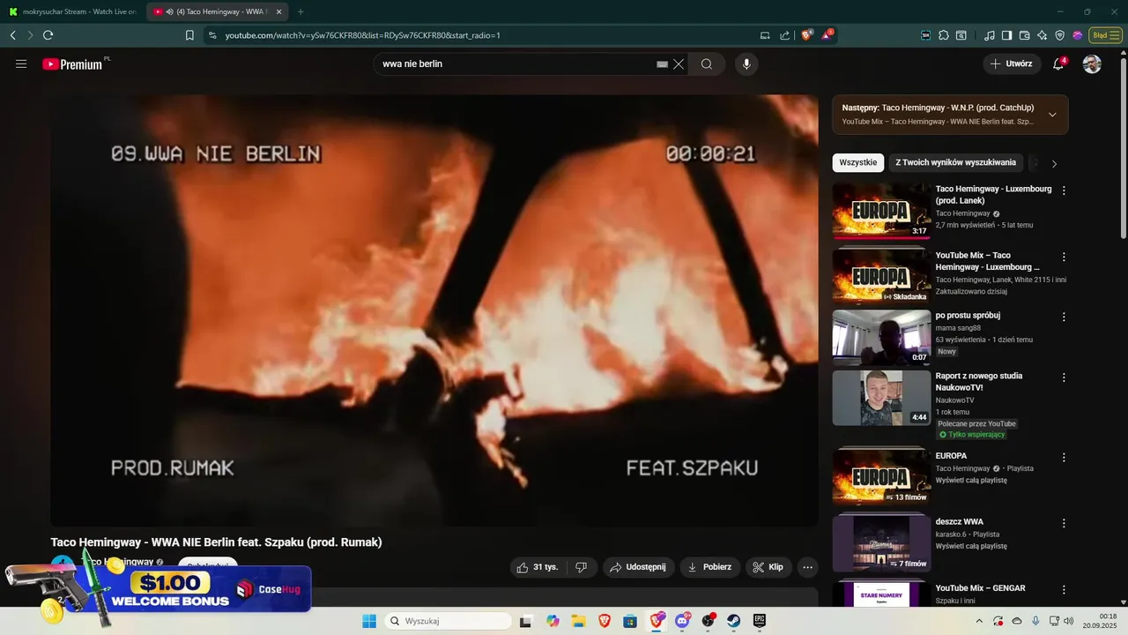This screenshot has height=635, width=1128.
Task: Open the Błąd browser menu button
Action: click(1105, 35)
